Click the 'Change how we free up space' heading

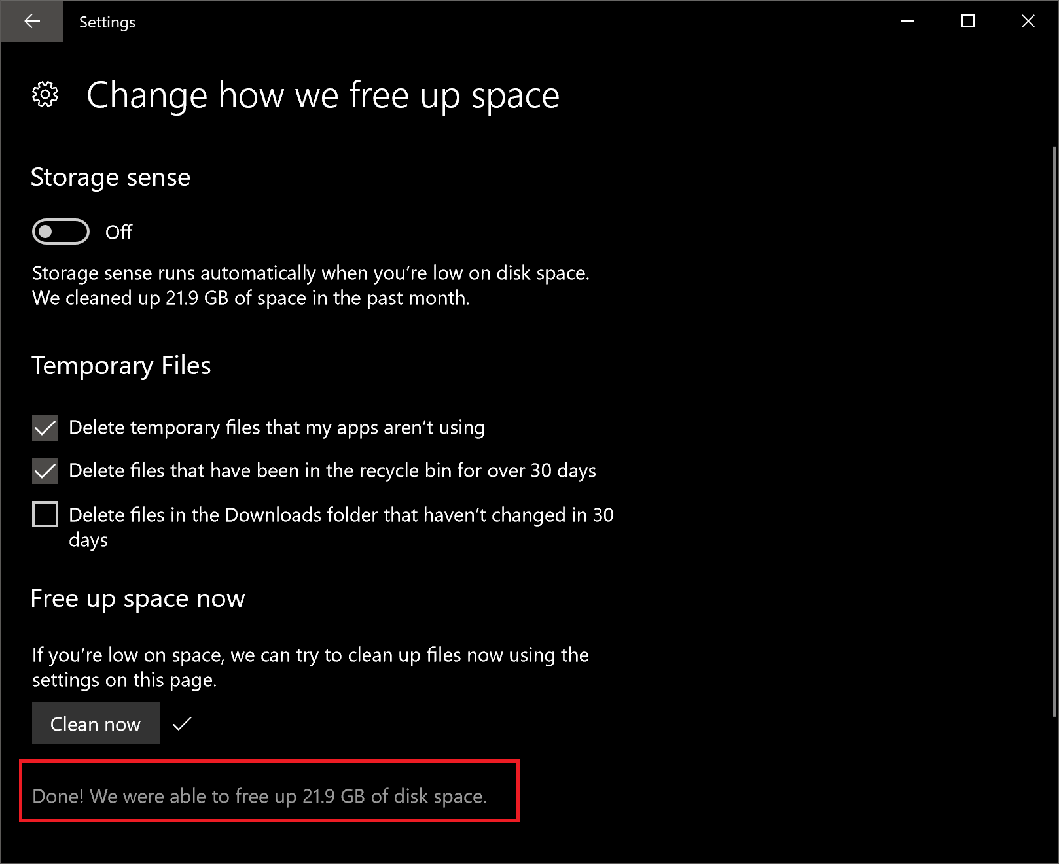(x=323, y=95)
